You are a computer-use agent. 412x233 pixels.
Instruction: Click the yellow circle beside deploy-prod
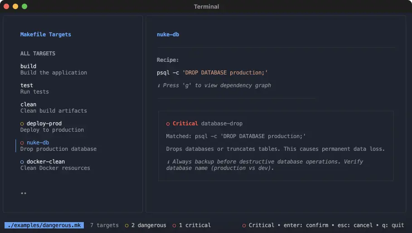click(x=22, y=124)
